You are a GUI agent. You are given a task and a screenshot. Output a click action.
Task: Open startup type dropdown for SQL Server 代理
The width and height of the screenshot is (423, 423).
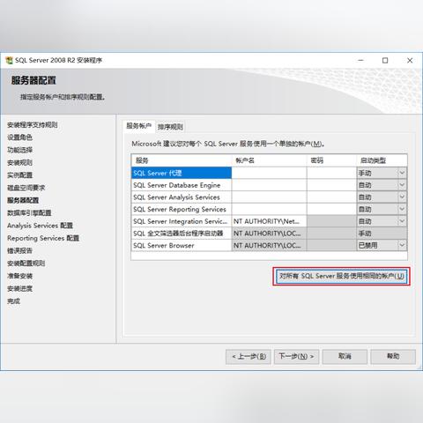(402, 173)
